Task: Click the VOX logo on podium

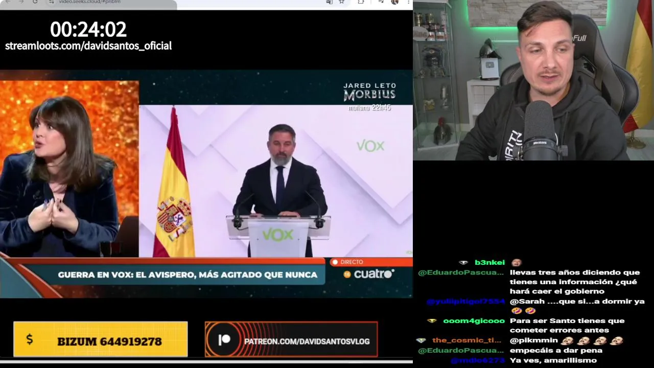Action: (x=277, y=235)
